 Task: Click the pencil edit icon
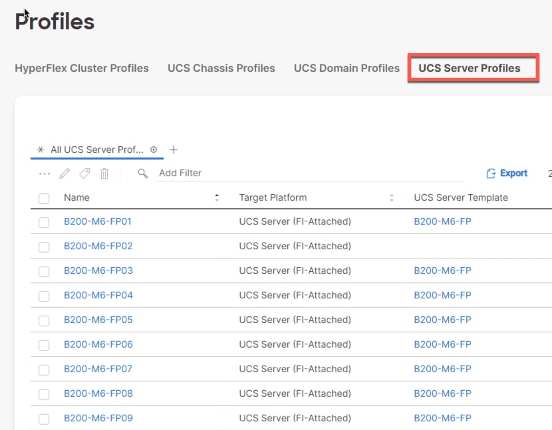click(x=65, y=173)
